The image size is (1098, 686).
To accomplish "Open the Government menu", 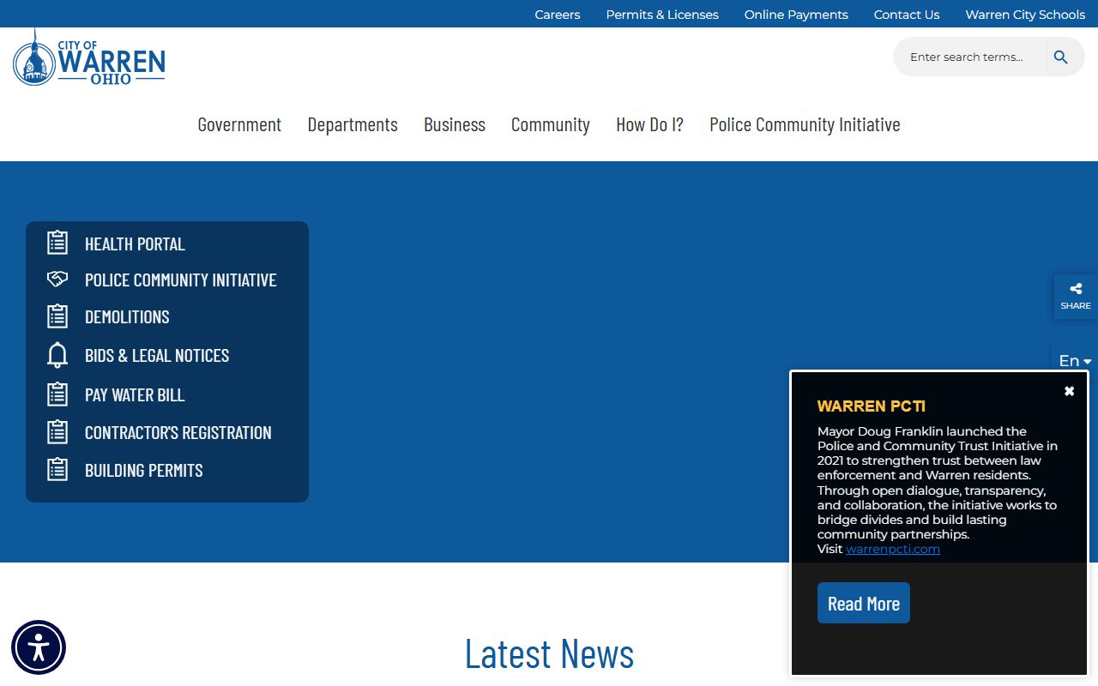I will click(x=239, y=124).
